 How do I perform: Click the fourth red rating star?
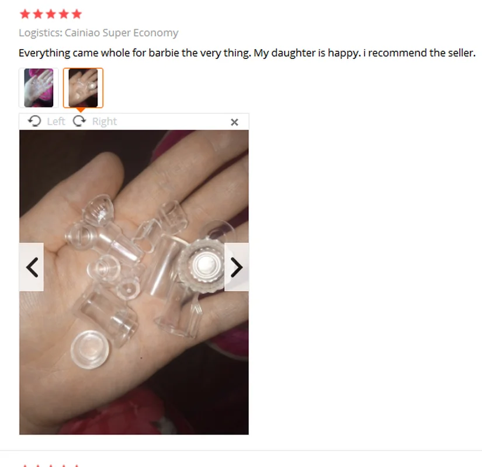[64, 14]
